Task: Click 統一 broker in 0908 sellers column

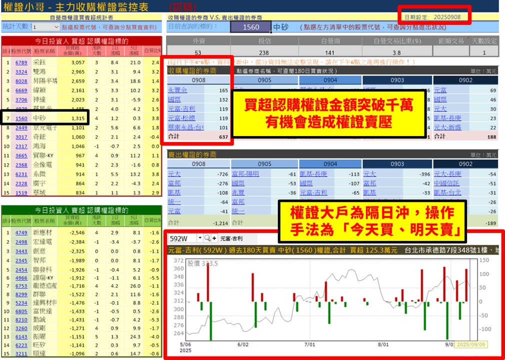Action: coord(174,202)
